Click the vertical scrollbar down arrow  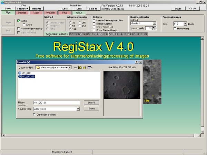click(202, 132)
